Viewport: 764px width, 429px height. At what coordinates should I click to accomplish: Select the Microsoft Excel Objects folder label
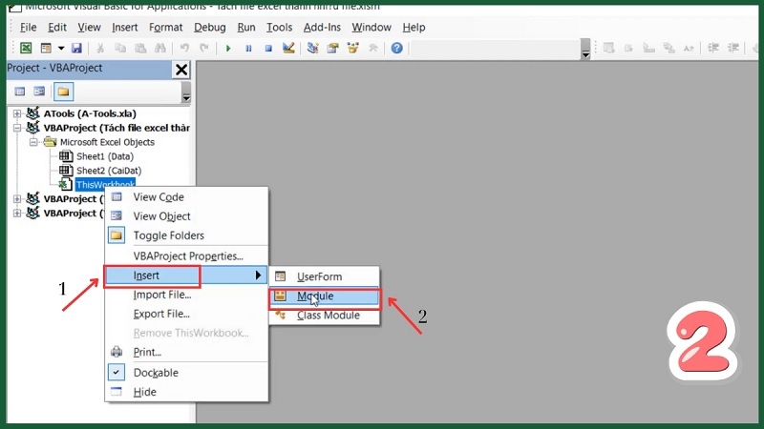107,142
